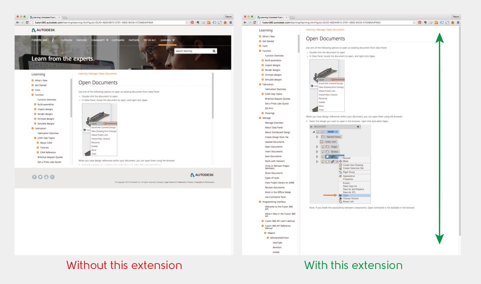Click bookmark star in the 'Without this extension' browser
The width and height of the screenshot is (481, 284).
point(187,22)
